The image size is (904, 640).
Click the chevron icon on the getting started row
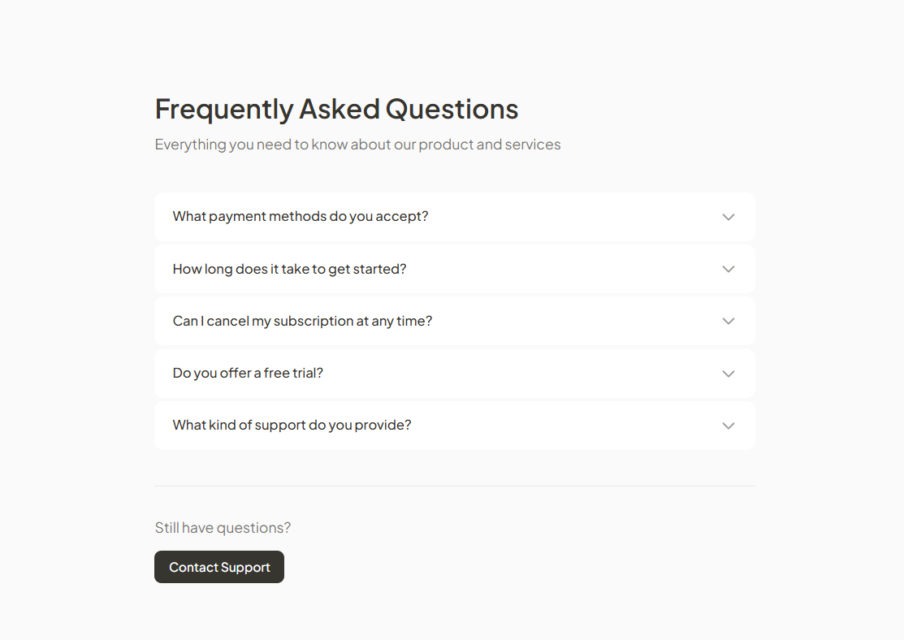coord(729,269)
